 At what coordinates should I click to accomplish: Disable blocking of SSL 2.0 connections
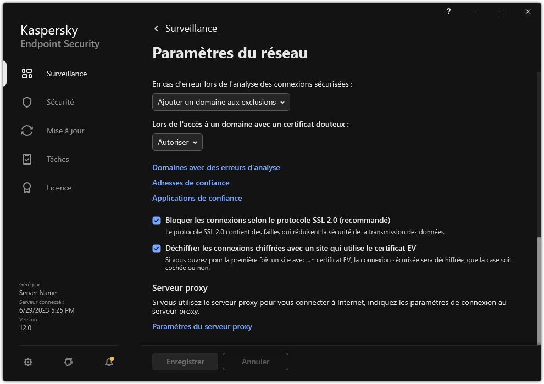tap(157, 220)
